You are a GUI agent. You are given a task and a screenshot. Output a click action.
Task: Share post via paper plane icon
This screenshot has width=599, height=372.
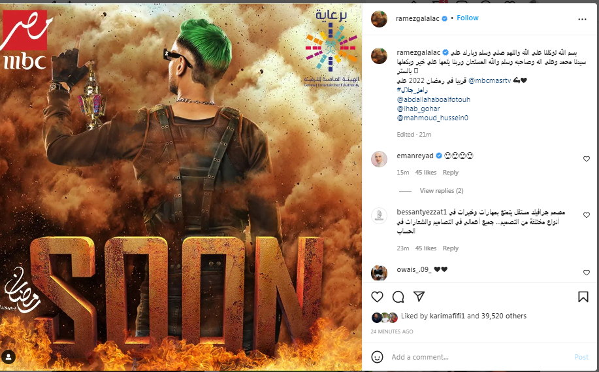[419, 296]
